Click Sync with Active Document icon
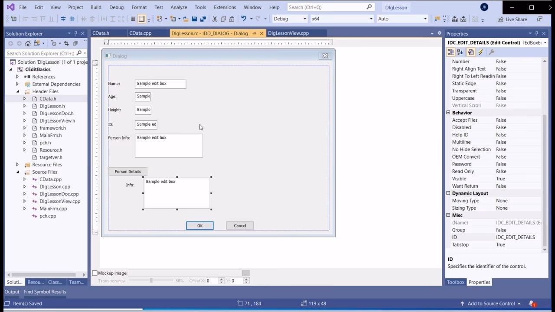 66,43
